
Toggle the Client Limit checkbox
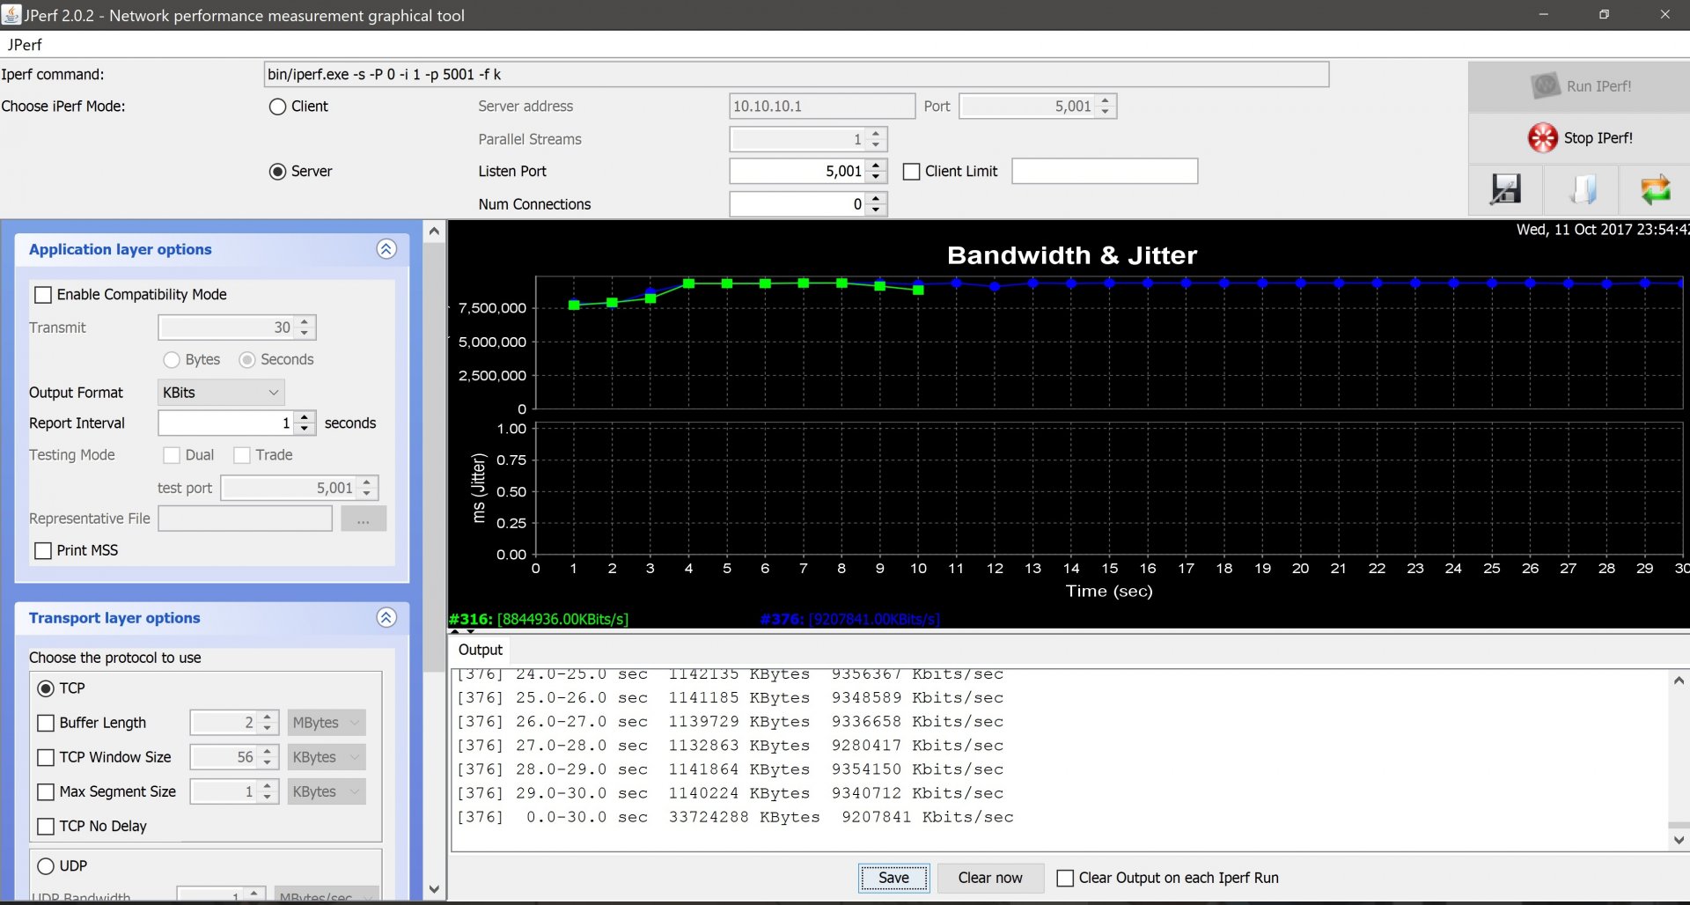tap(912, 172)
